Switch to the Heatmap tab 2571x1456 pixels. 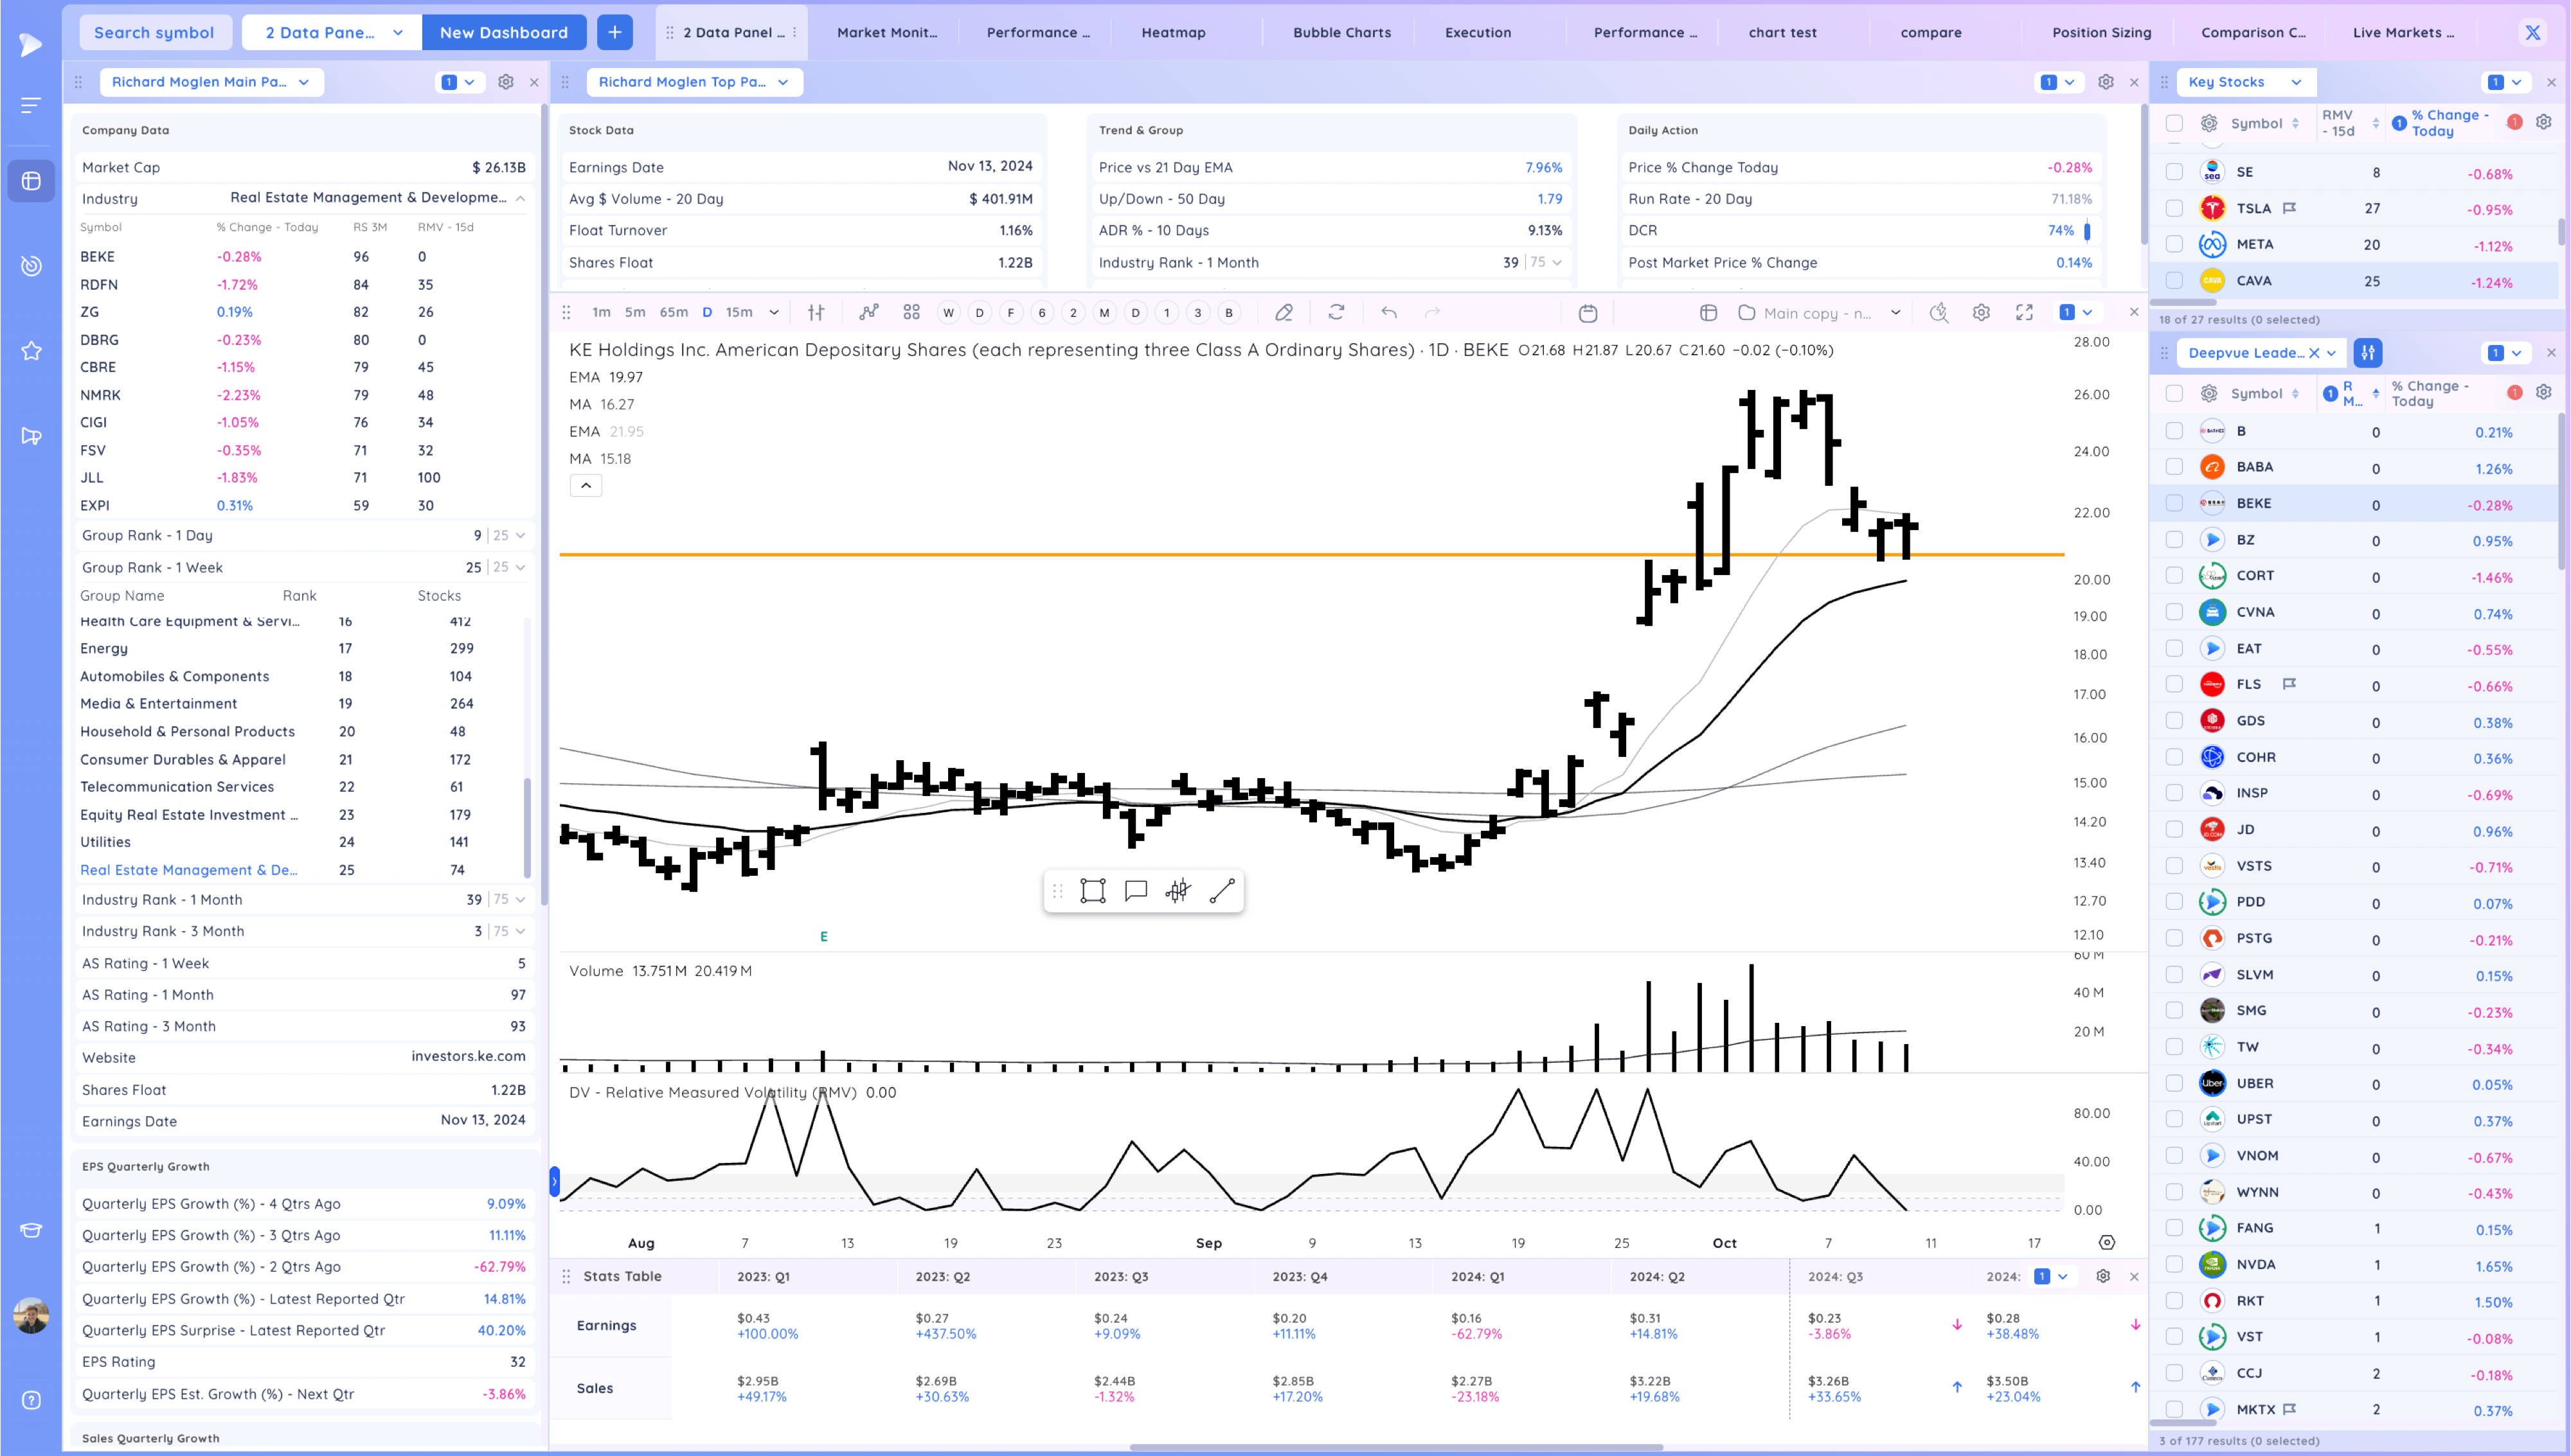tap(1173, 32)
